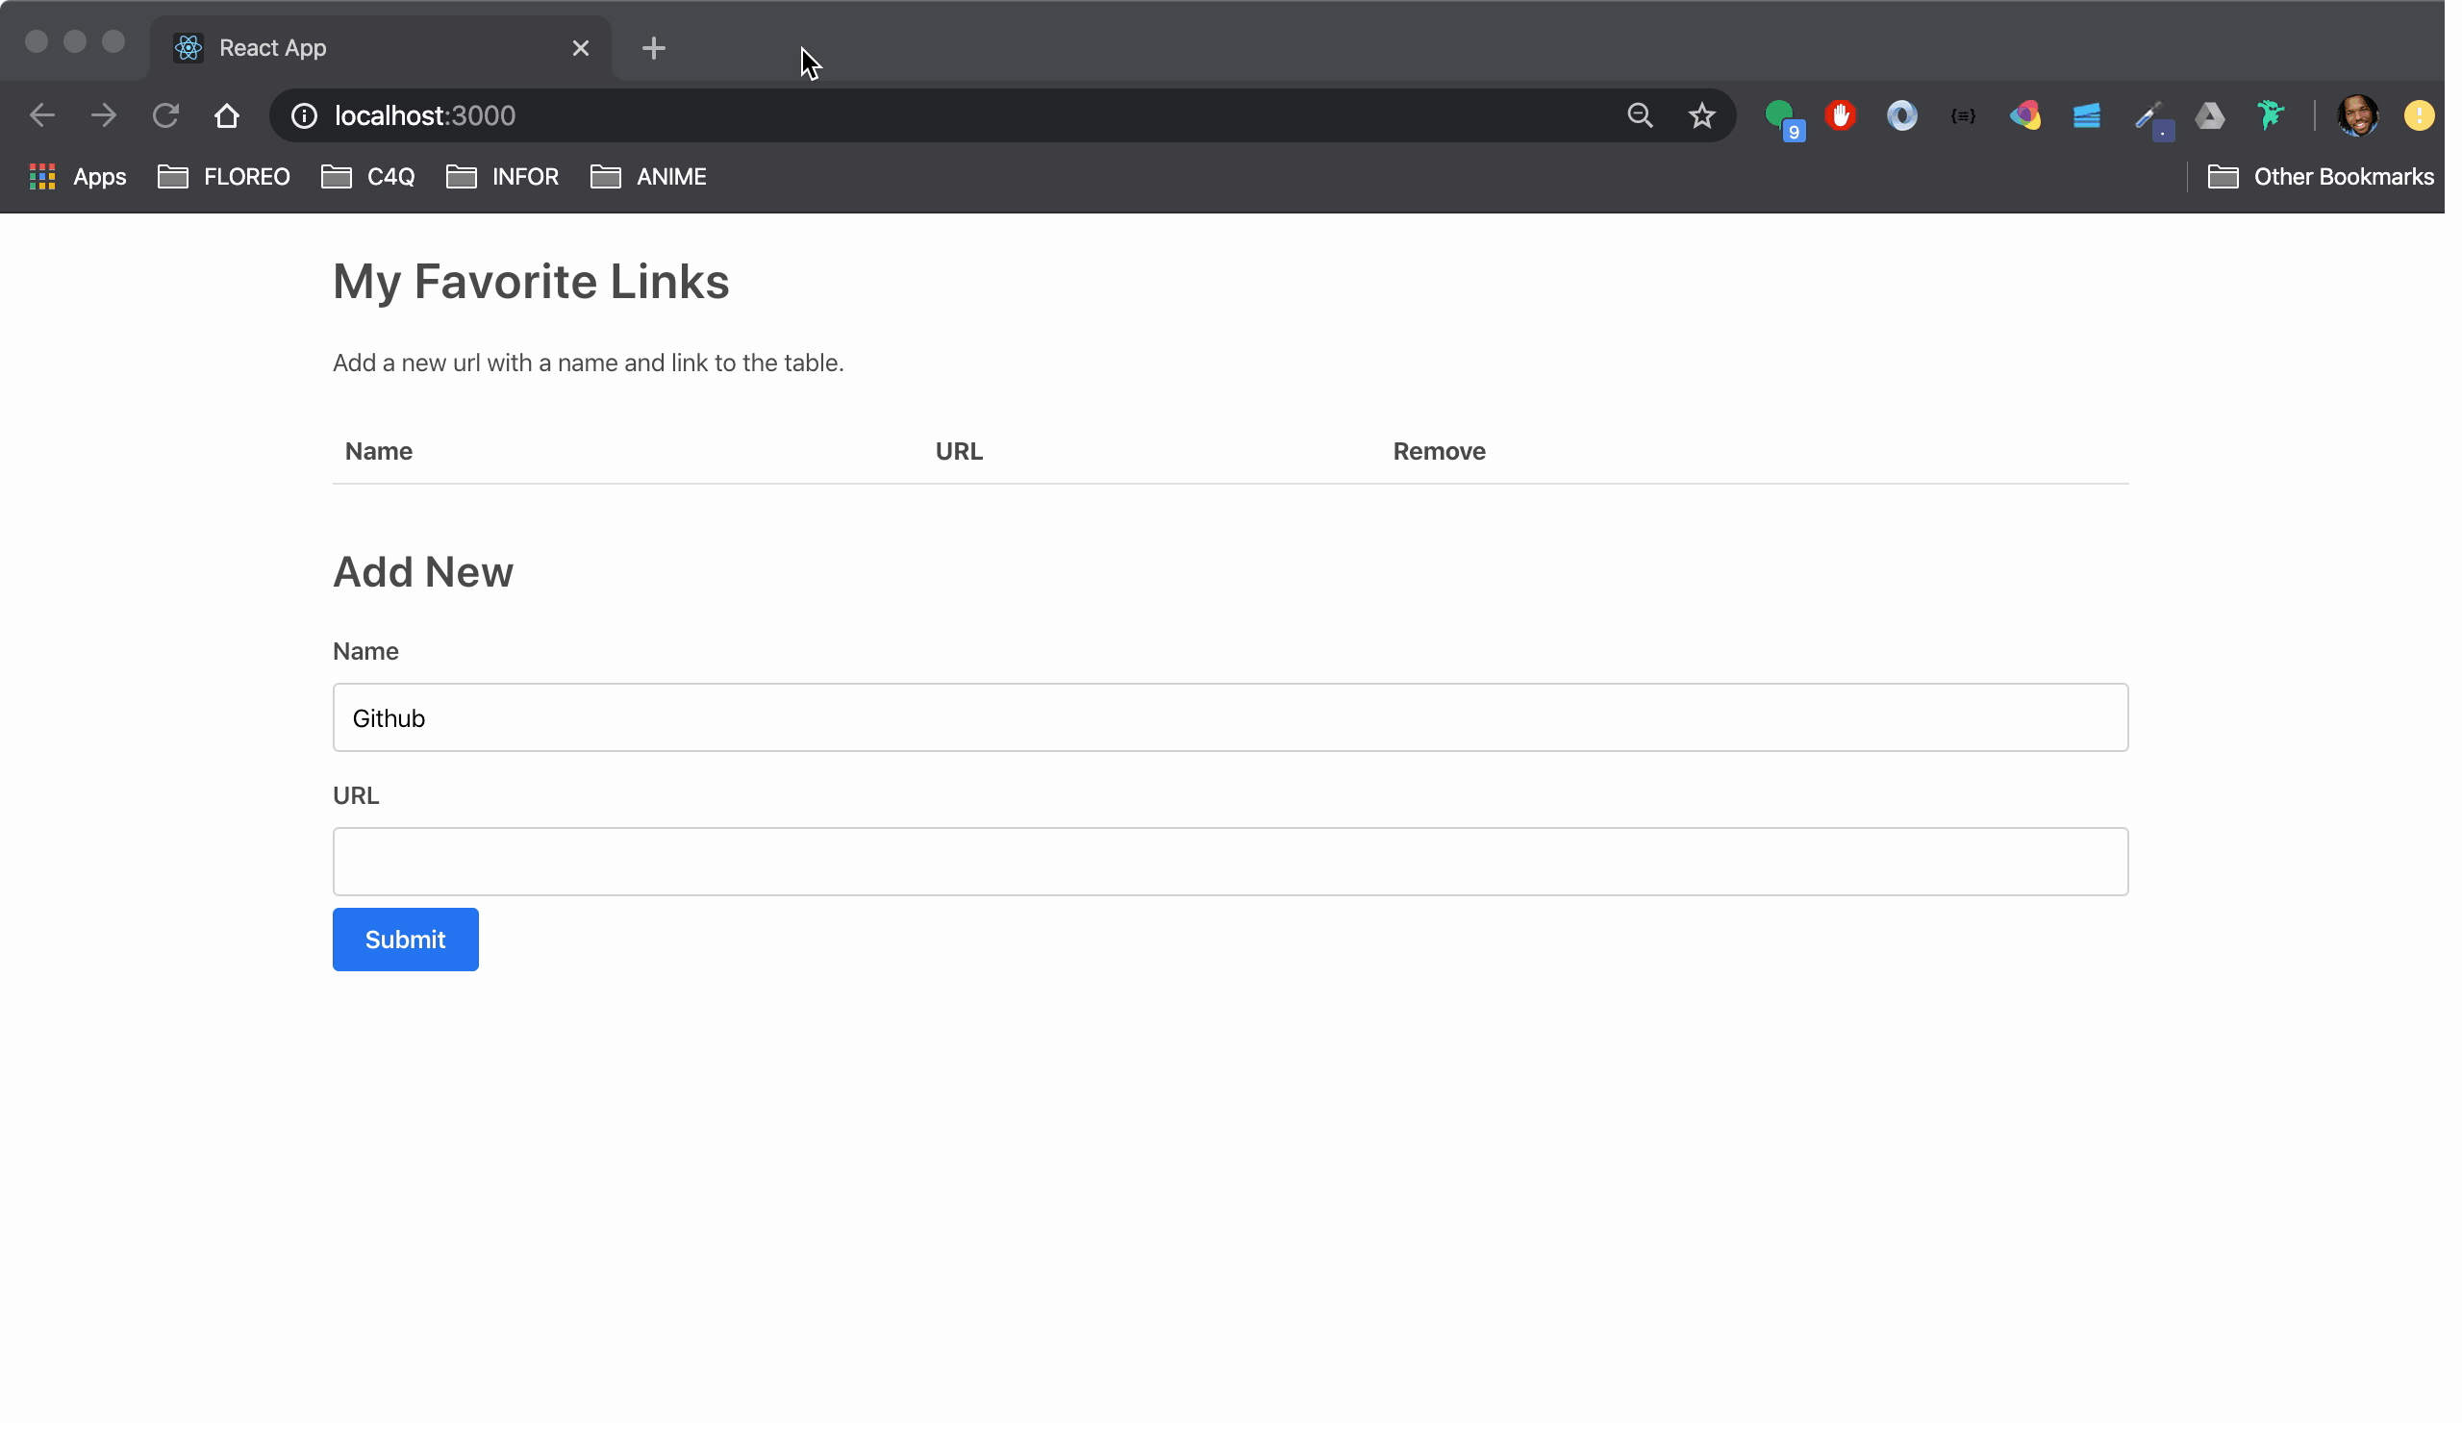Open the ANIME bookmarks folder
The width and height of the screenshot is (2462, 1429).
pyautogui.click(x=649, y=177)
